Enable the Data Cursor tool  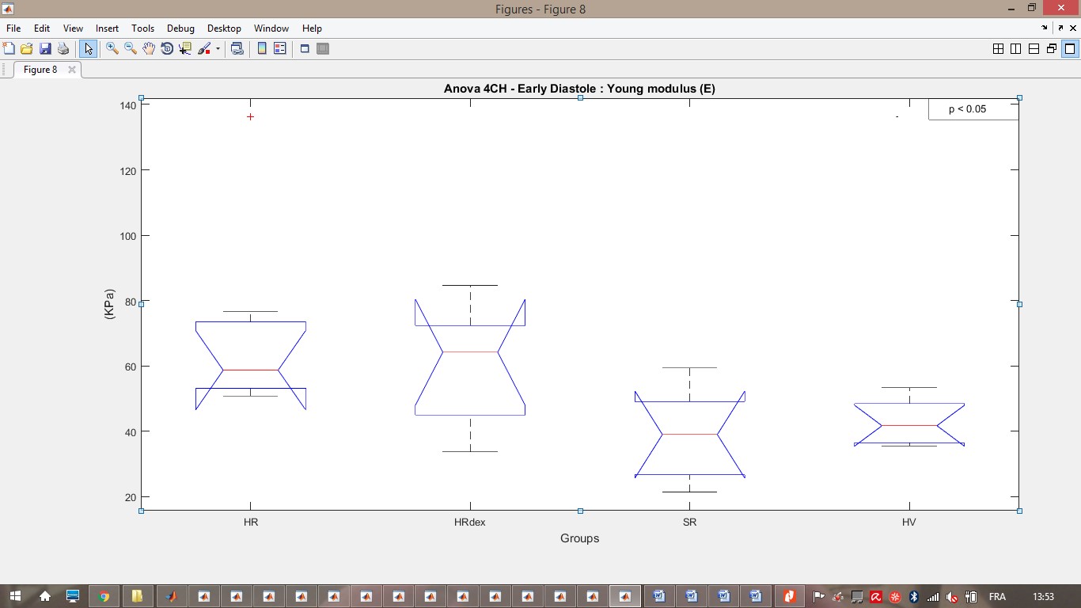coord(185,49)
